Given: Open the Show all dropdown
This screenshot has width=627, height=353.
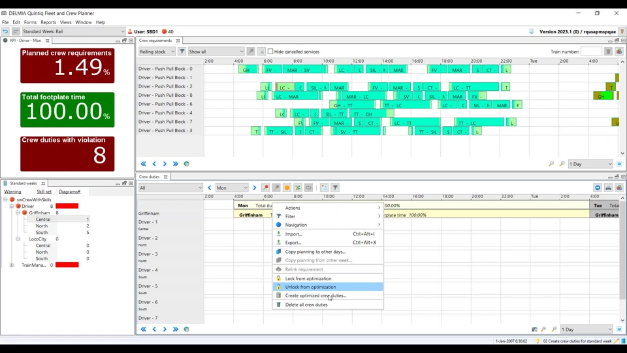Looking at the screenshot, I should (x=216, y=51).
